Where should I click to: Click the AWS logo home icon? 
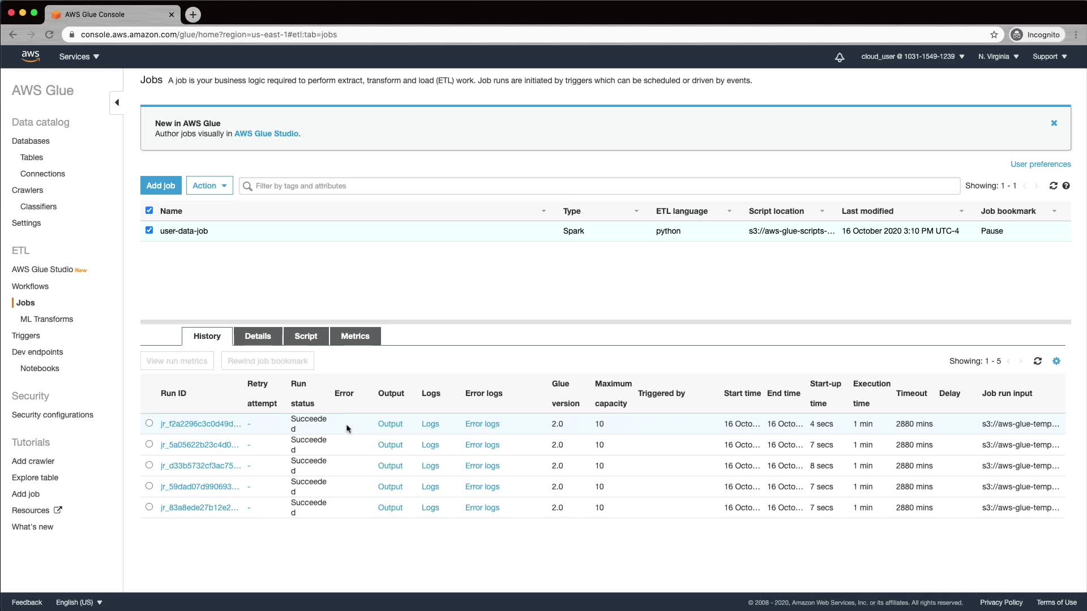[x=31, y=56]
